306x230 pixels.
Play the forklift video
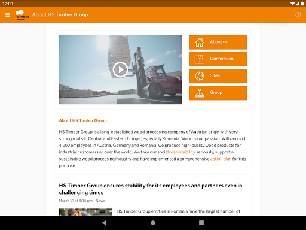tap(120, 69)
